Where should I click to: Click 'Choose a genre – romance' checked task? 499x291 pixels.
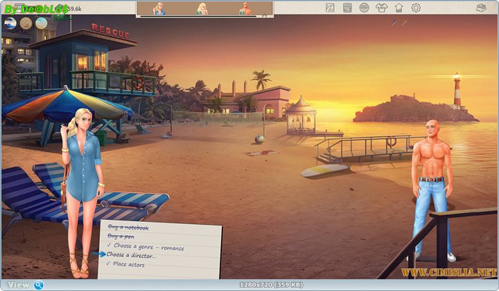[146, 245]
